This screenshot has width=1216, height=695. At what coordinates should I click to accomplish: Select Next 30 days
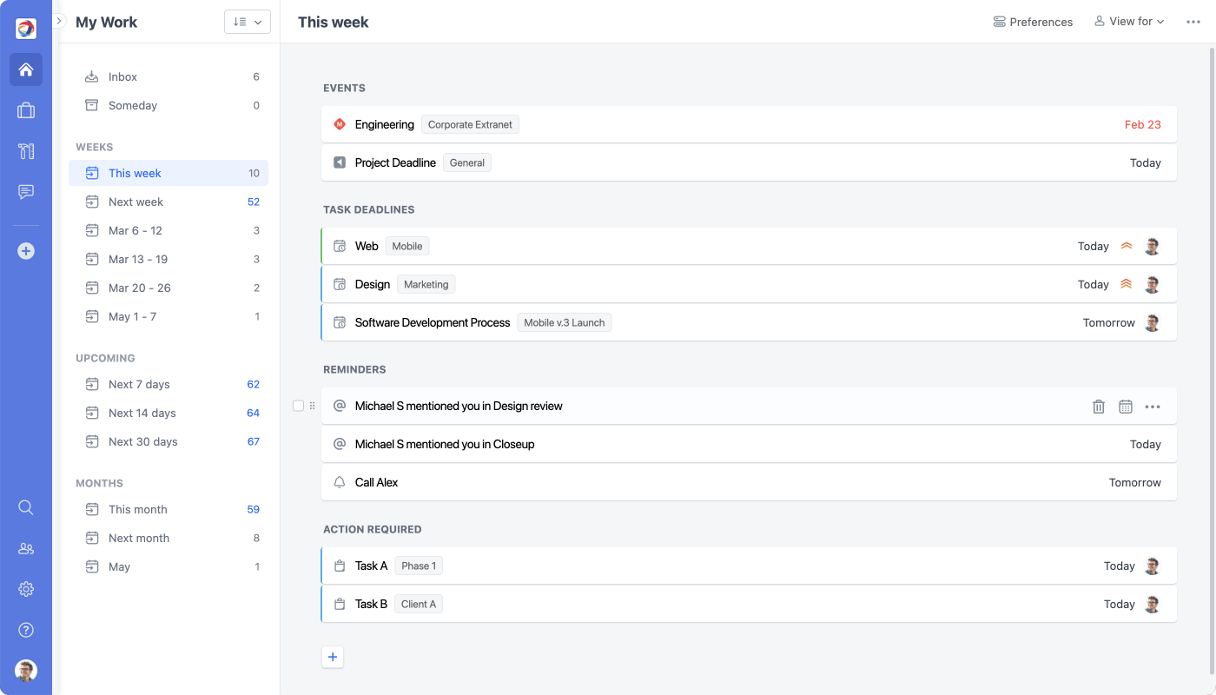[169, 441]
